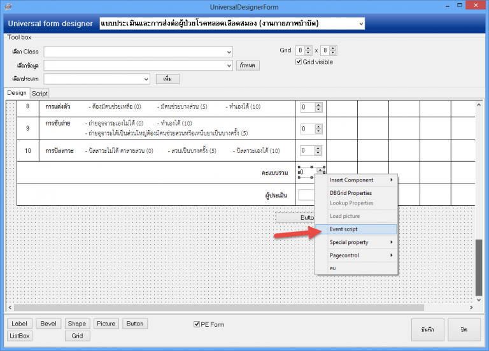The width and height of the screenshot is (489, 351).
Task: Expand the เลือกข้อมูล combo box
Action: pos(229,66)
